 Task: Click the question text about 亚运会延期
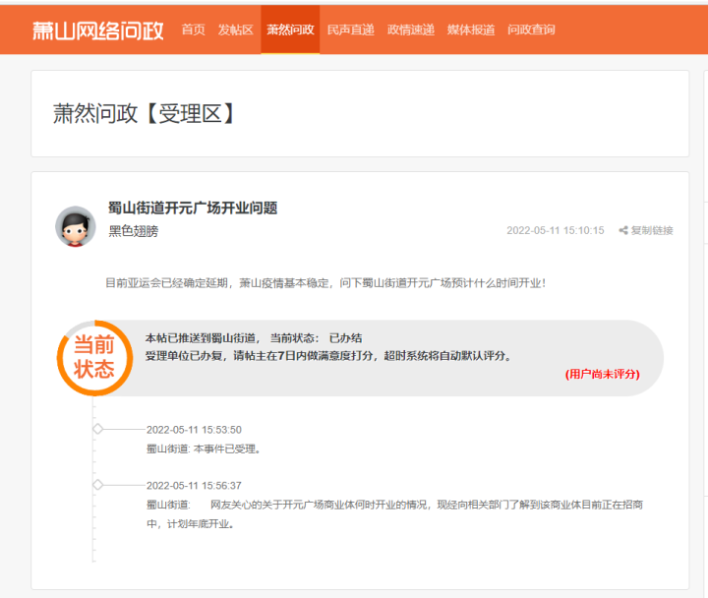tap(325, 283)
